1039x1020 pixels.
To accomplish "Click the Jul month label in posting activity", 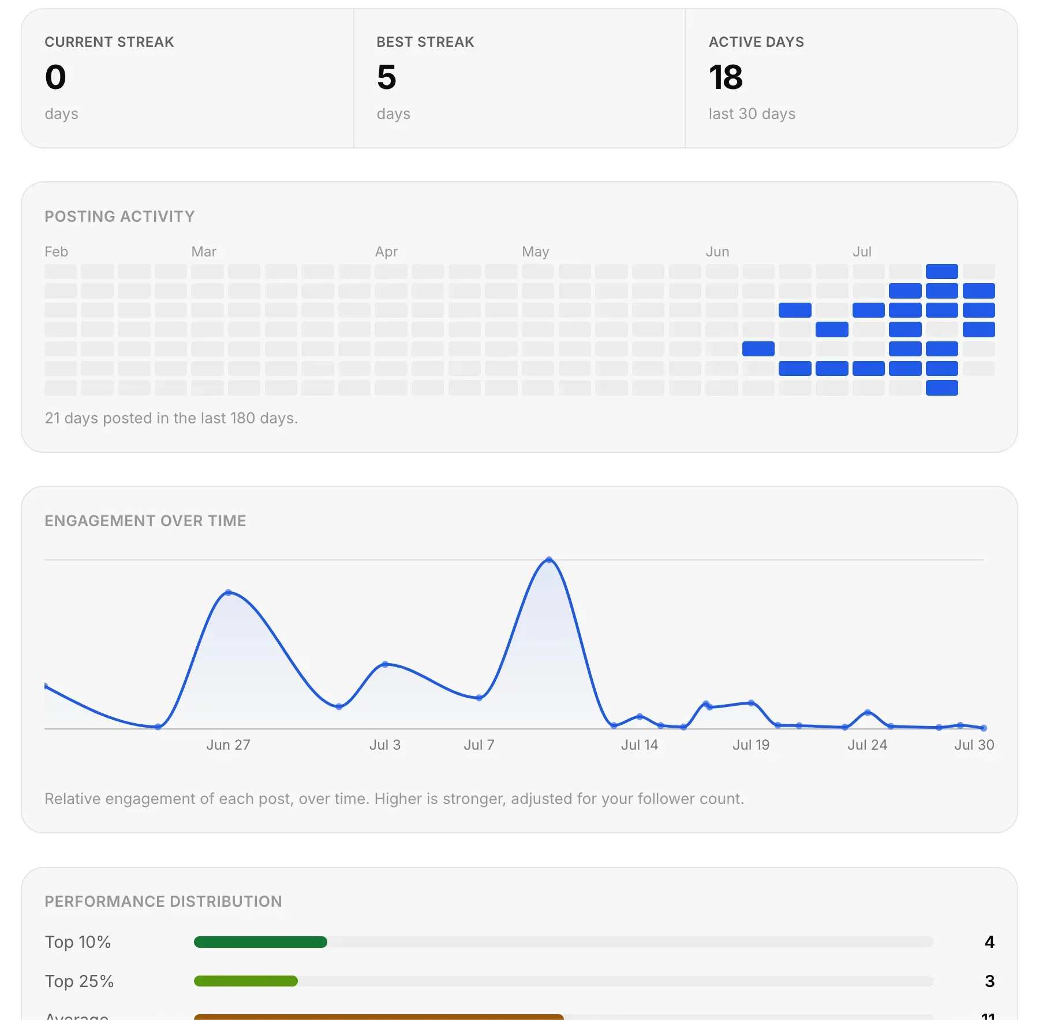I will 862,252.
